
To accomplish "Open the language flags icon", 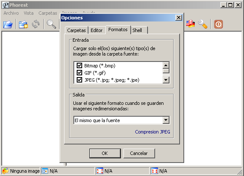I will (190, 24).
